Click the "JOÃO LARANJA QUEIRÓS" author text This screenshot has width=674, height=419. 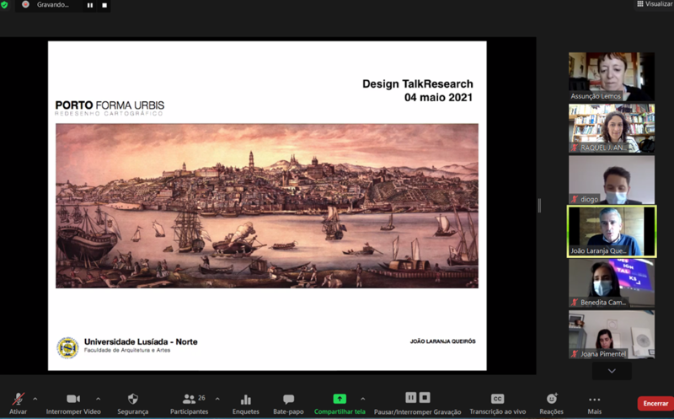pyautogui.click(x=443, y=341)
